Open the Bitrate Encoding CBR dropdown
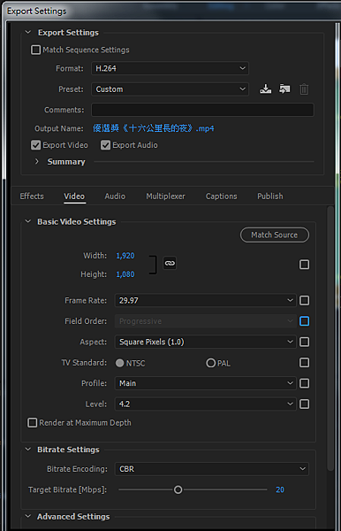This screenshot has height=531, width=341. click(211, 469)
